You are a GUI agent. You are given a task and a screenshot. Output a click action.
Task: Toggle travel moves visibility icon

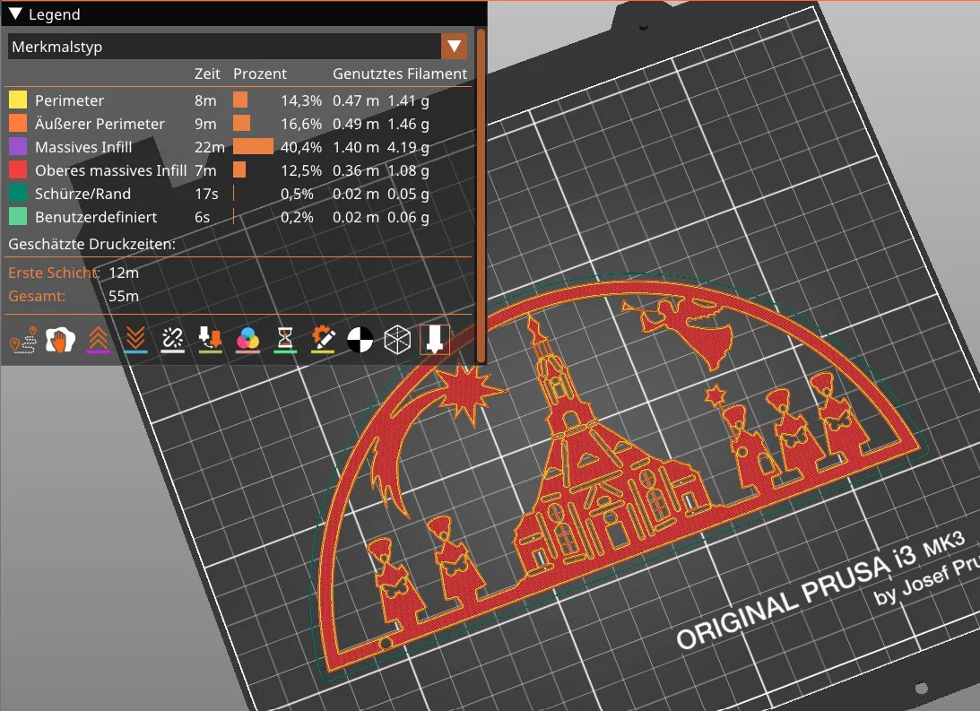23,339
